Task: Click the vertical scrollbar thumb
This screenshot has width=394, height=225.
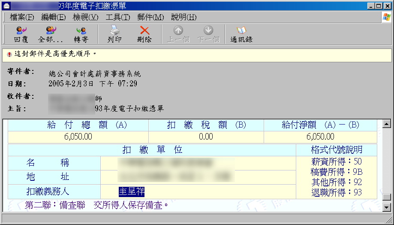Action: pos(386,197)
